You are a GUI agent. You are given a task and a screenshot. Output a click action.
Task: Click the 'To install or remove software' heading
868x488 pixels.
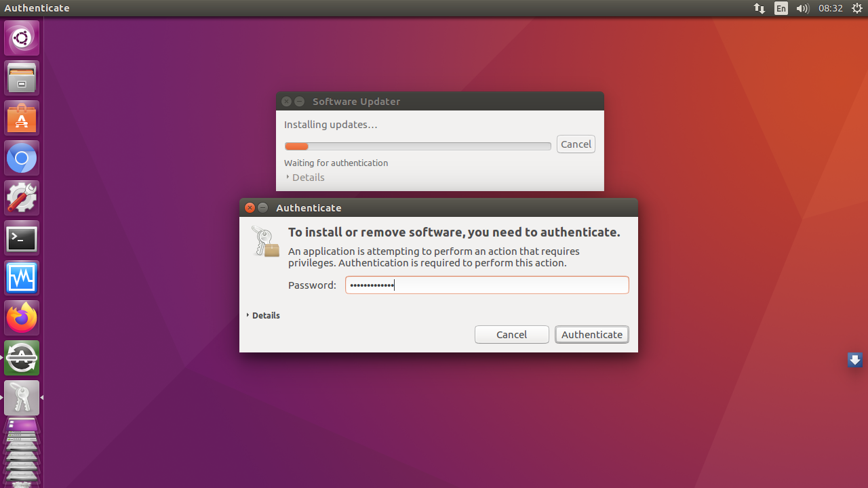[454, 232]
